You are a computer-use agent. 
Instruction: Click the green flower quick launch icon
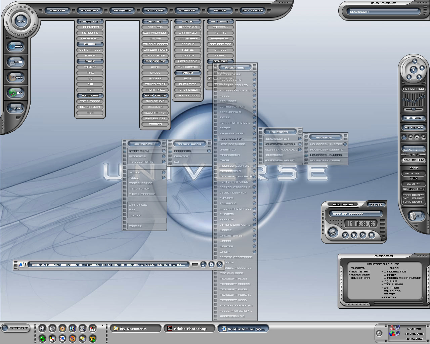[42, 339]
